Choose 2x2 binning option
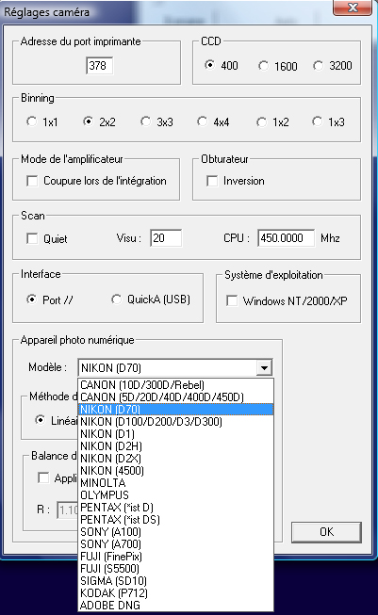Viewport: 378px width, 615px height. (x=88, y=121)
